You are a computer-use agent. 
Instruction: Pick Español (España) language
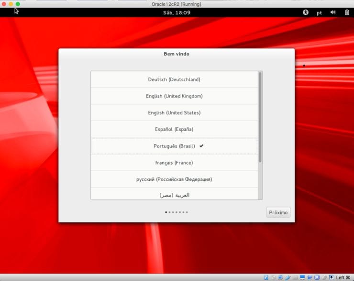point(174,129)
